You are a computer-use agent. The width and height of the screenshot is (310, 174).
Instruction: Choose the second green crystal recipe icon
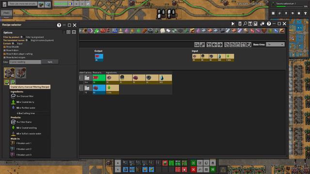(x=13, y=82)
